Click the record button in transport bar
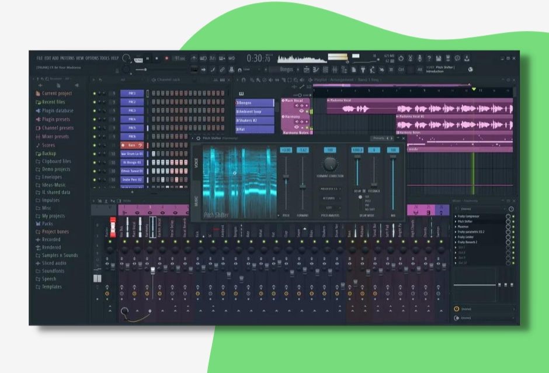Image resolution: width=549 pixels, height=373 pixels. click(166, 58)
